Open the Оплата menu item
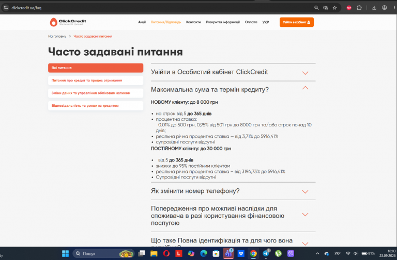Screen dimensions: 397x260 [x=251, y=22]
